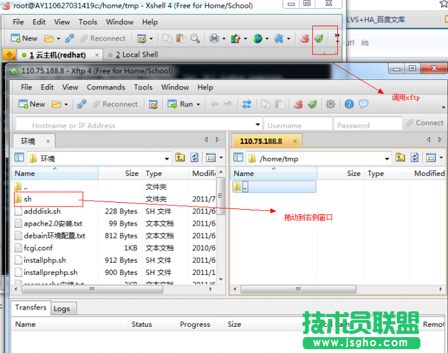Open remote pane view mode dropdown

click(x=442, y=157)
